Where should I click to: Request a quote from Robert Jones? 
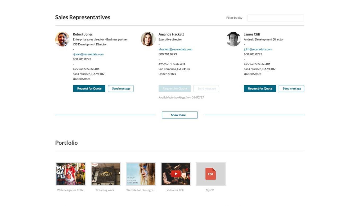[89, 88]
